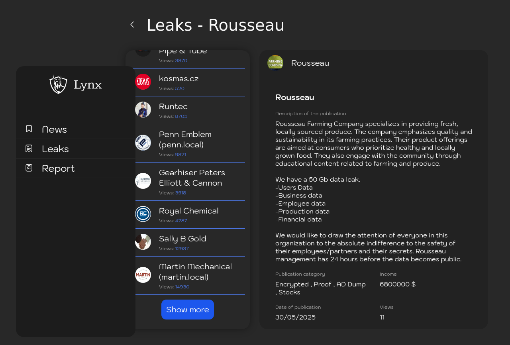510x345 pixels.
Task: Click the Royal Chemical RC logo
Action: (x=143, y=214)
